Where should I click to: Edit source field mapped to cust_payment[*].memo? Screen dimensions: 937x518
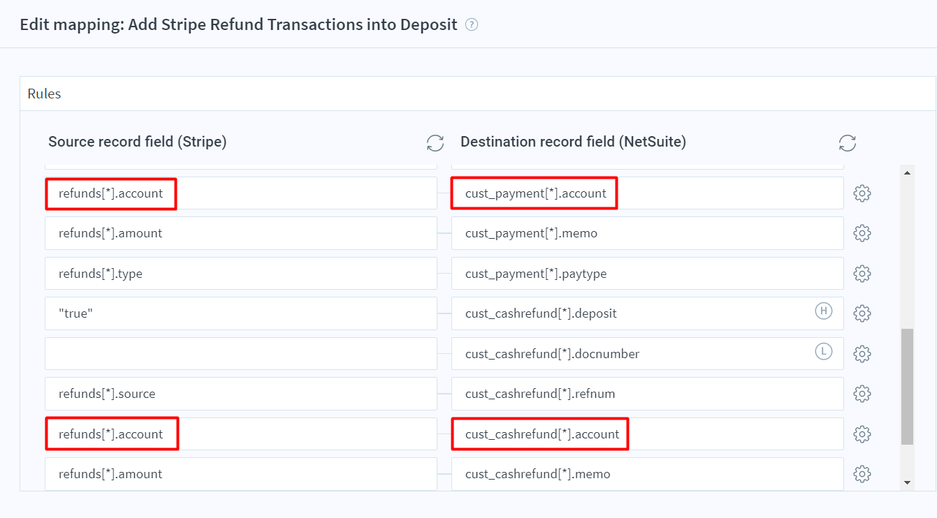tap(241, 233)
